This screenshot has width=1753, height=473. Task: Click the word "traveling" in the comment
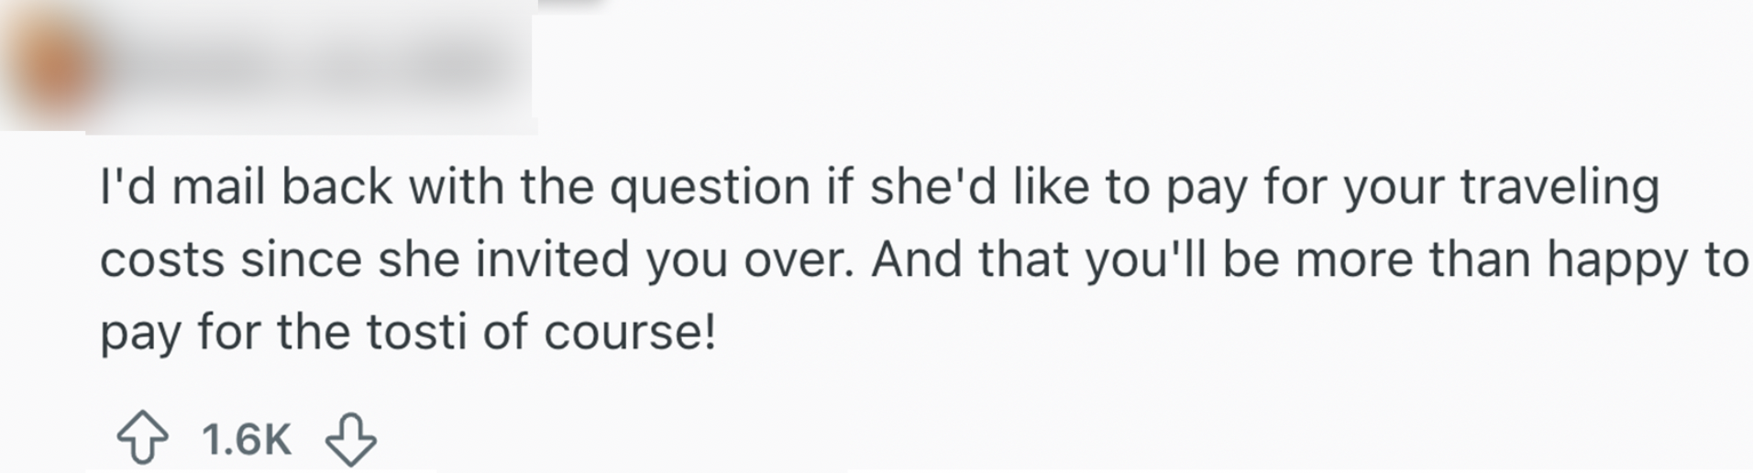[x=1559, y=189]
